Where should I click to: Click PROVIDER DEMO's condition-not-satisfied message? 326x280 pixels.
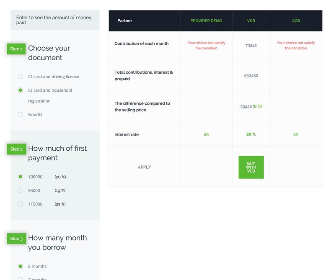pyautogui.click(x=206, y=46)
